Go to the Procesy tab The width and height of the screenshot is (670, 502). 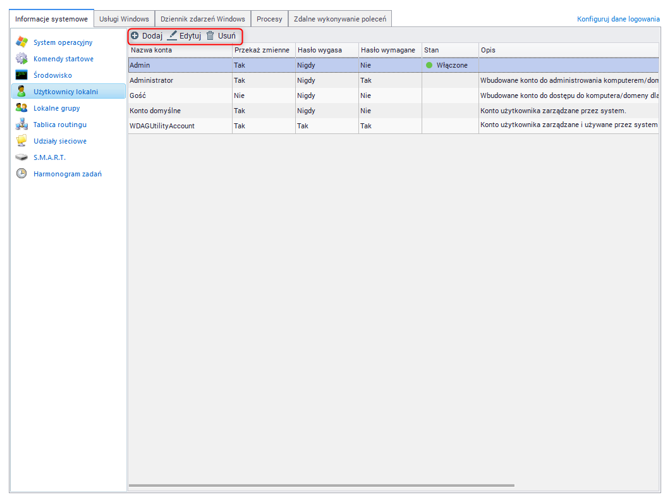coord(269,19)
